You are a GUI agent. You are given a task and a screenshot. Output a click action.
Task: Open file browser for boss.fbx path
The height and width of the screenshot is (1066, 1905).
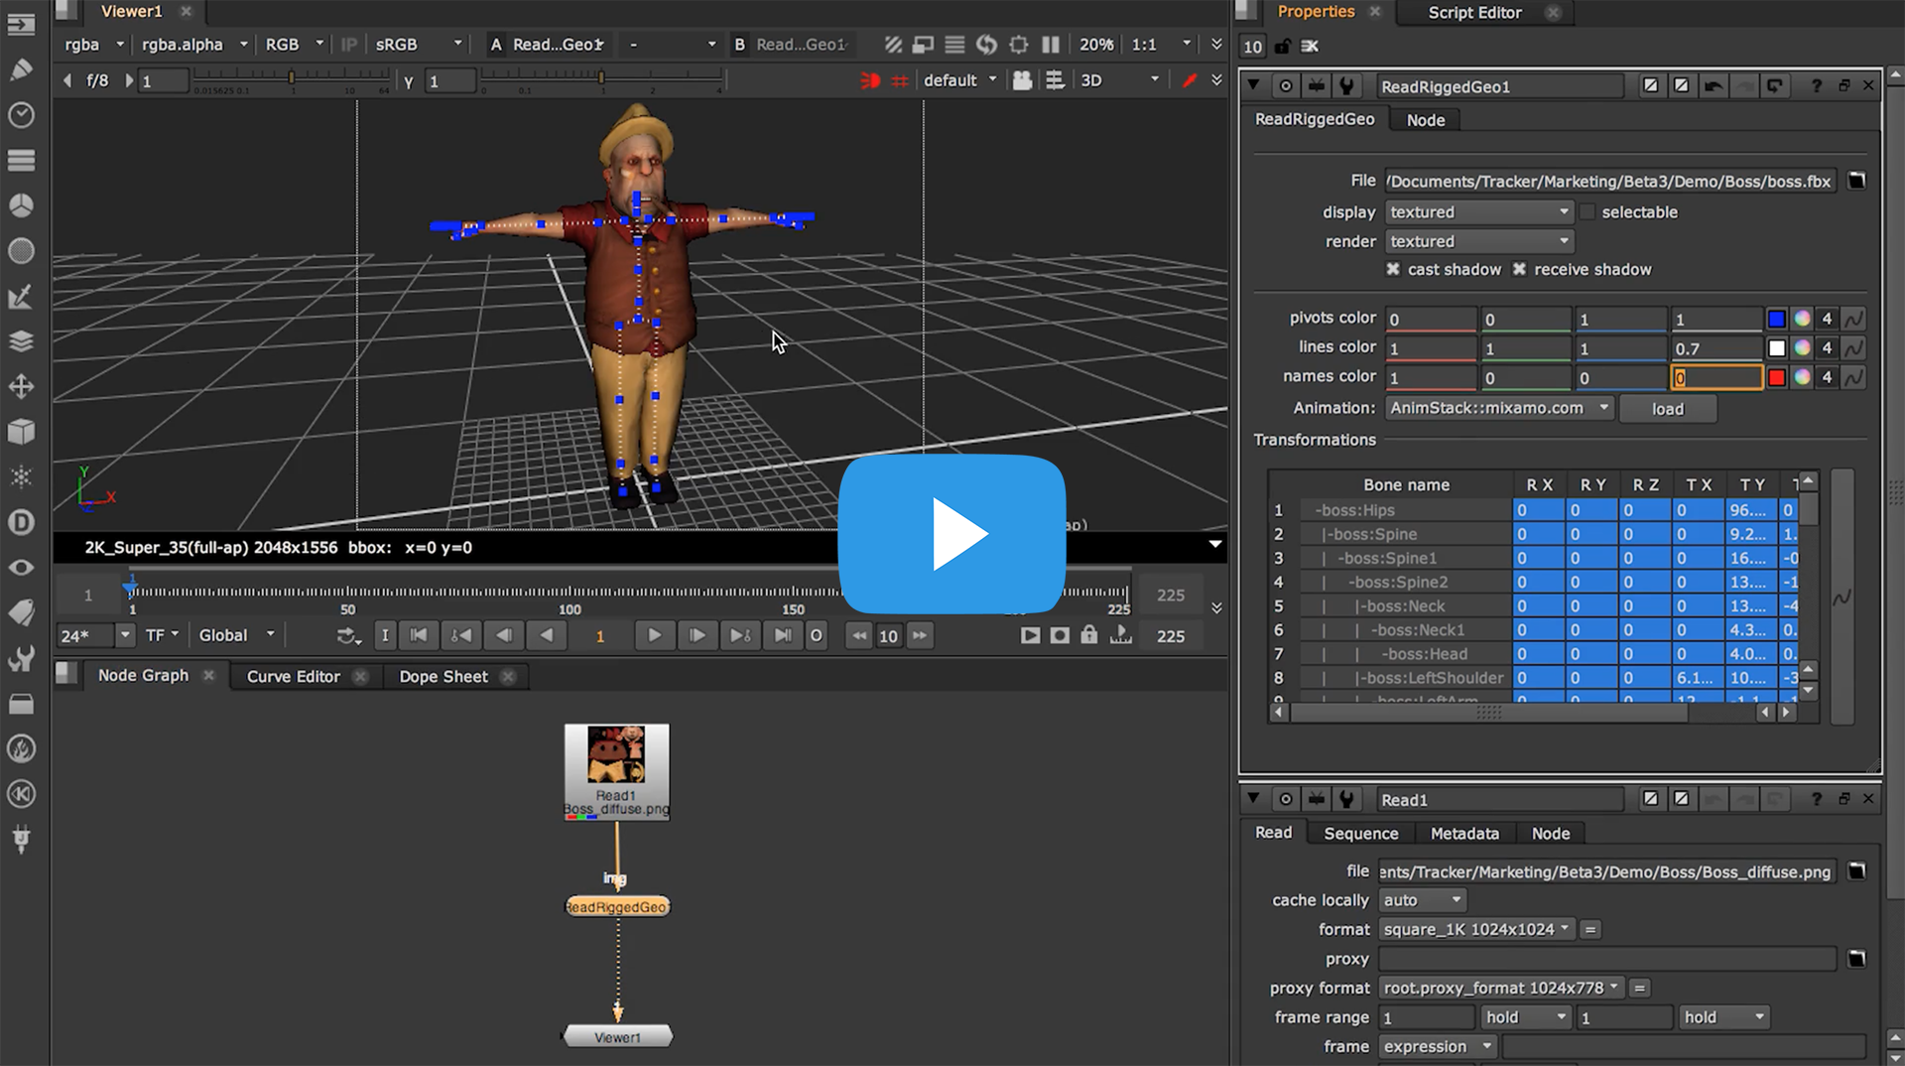click(x=1856, y=181)
